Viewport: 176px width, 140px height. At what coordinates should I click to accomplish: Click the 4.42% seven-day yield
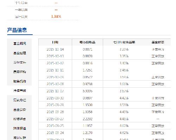pyautogui.click(x=124, y=98)
